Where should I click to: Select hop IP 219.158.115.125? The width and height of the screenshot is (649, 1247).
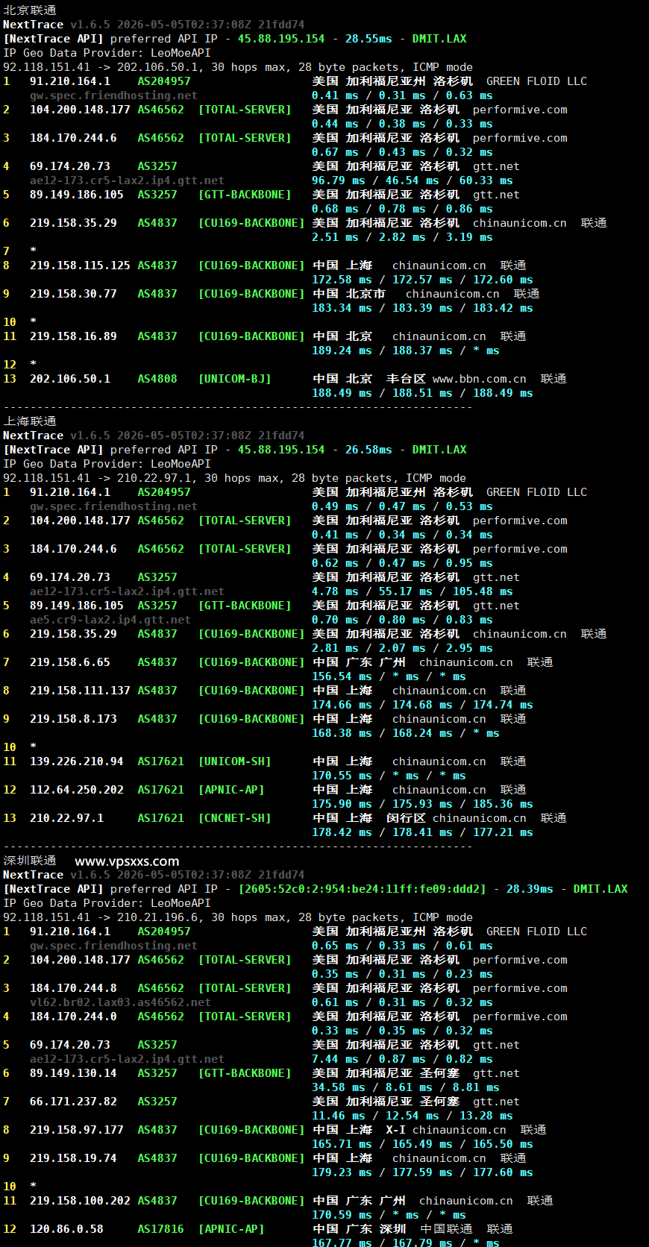tap(80, 266)
